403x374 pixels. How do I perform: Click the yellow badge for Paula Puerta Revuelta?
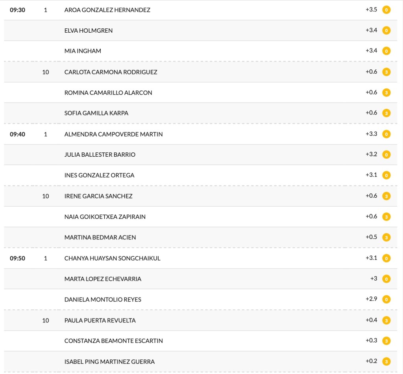point(386,320)
